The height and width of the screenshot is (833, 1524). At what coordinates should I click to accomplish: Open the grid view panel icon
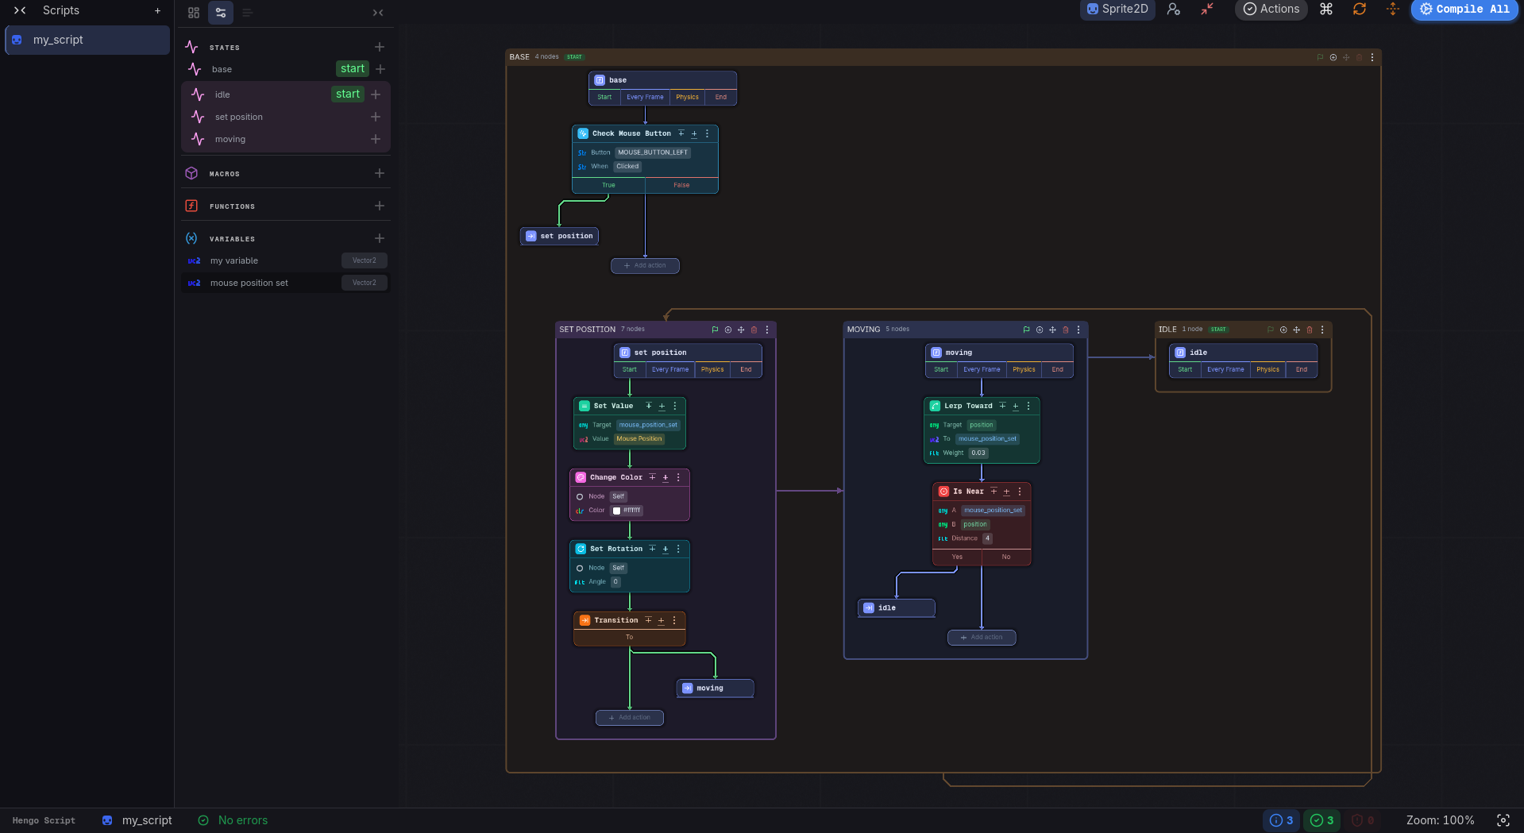pos(194,13)
